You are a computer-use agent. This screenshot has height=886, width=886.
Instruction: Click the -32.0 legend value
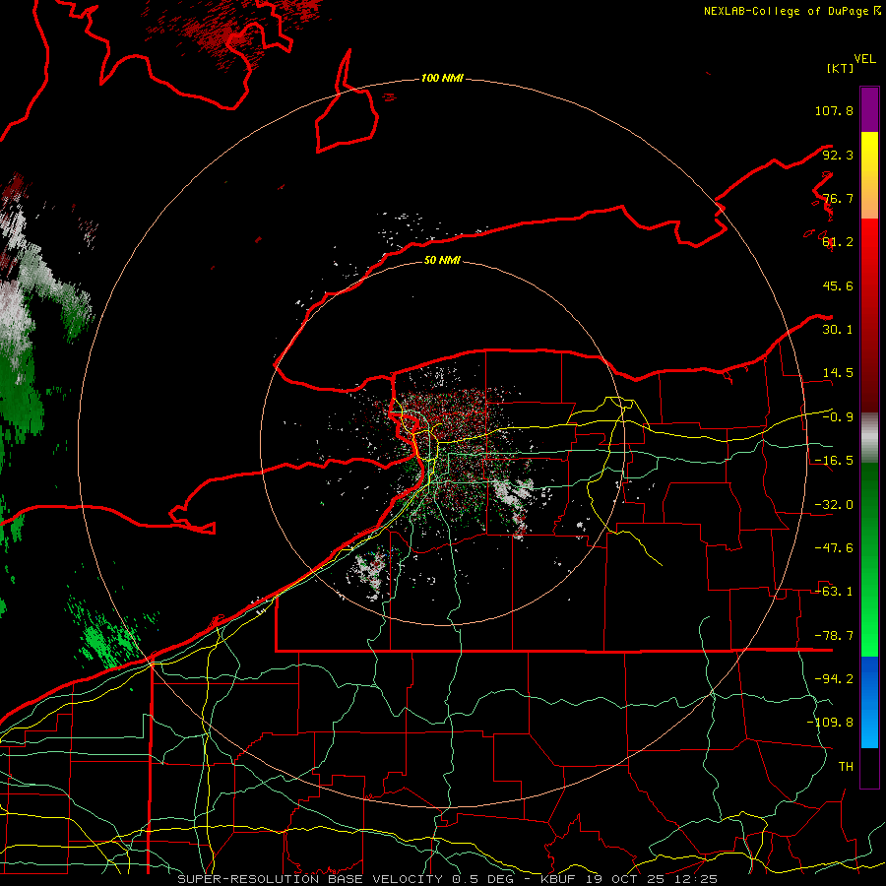pos(834,505)
